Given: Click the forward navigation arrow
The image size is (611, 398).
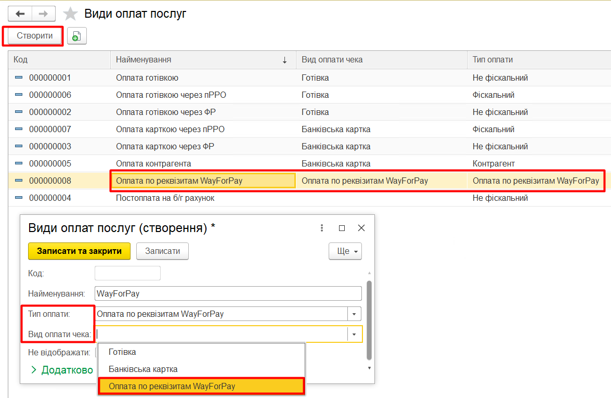Looking at the screenshot, I should coord(44,14).
